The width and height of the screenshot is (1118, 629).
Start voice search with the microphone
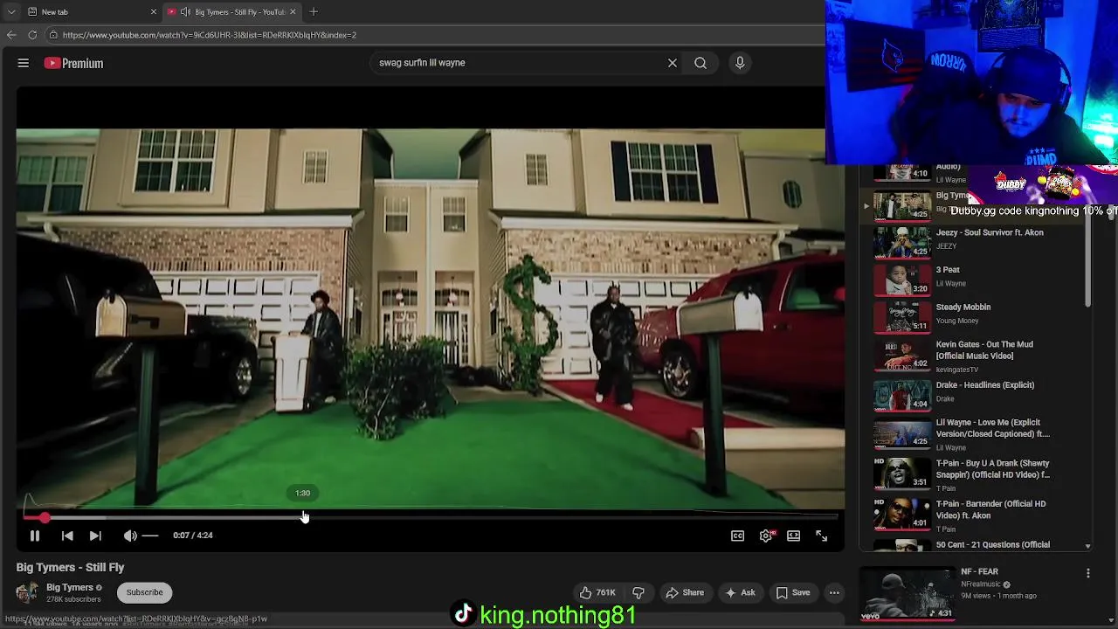(x=740, y=63)
